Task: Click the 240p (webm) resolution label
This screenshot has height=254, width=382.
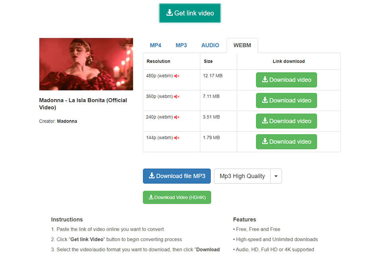Action: (x=159, y=117)
